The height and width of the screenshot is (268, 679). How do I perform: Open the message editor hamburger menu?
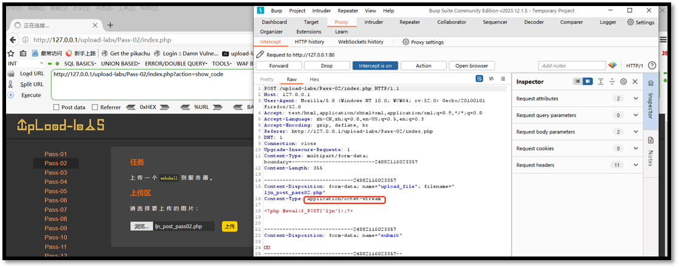tap(503, 79)
